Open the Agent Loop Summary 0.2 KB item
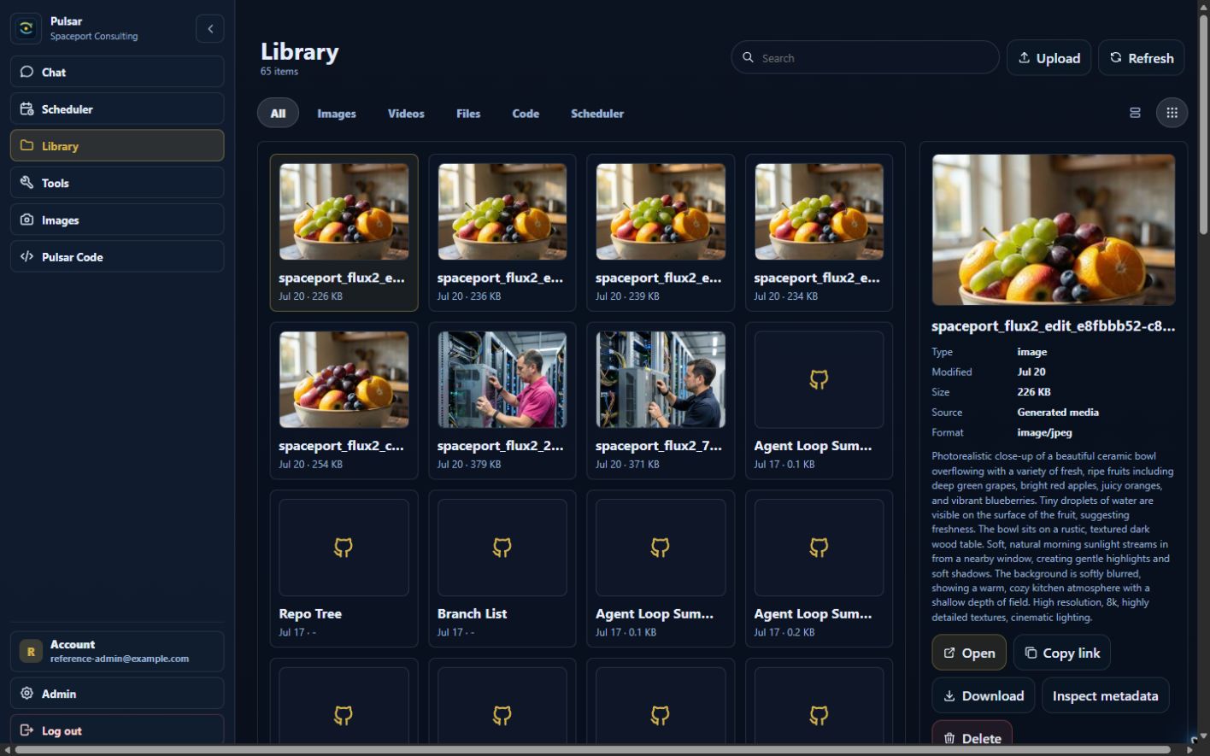 pyautogui.click(x=819, y=569)
